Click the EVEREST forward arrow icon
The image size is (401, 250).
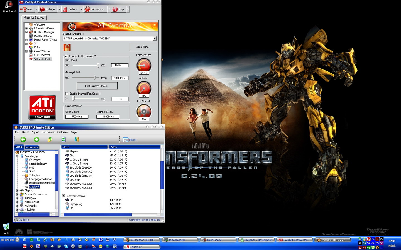coord(36,139)
